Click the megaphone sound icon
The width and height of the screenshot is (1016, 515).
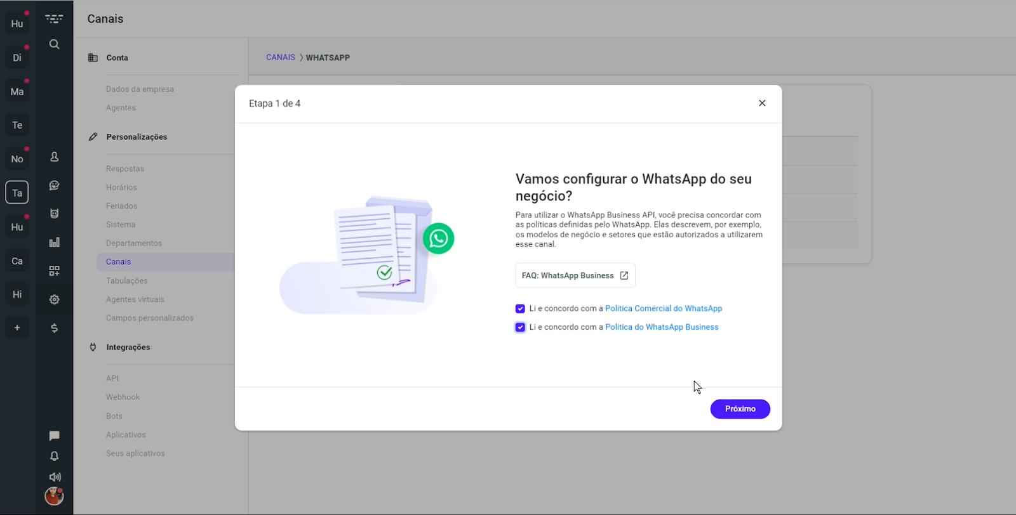point(55,477)
